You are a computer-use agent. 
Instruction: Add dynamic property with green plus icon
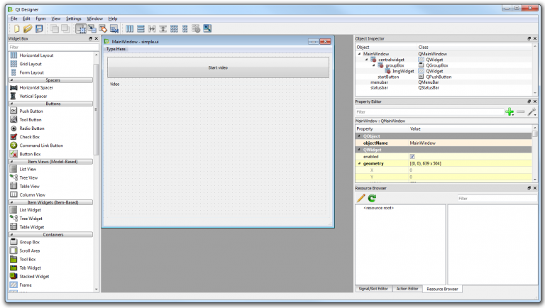[x=510, y=111]
